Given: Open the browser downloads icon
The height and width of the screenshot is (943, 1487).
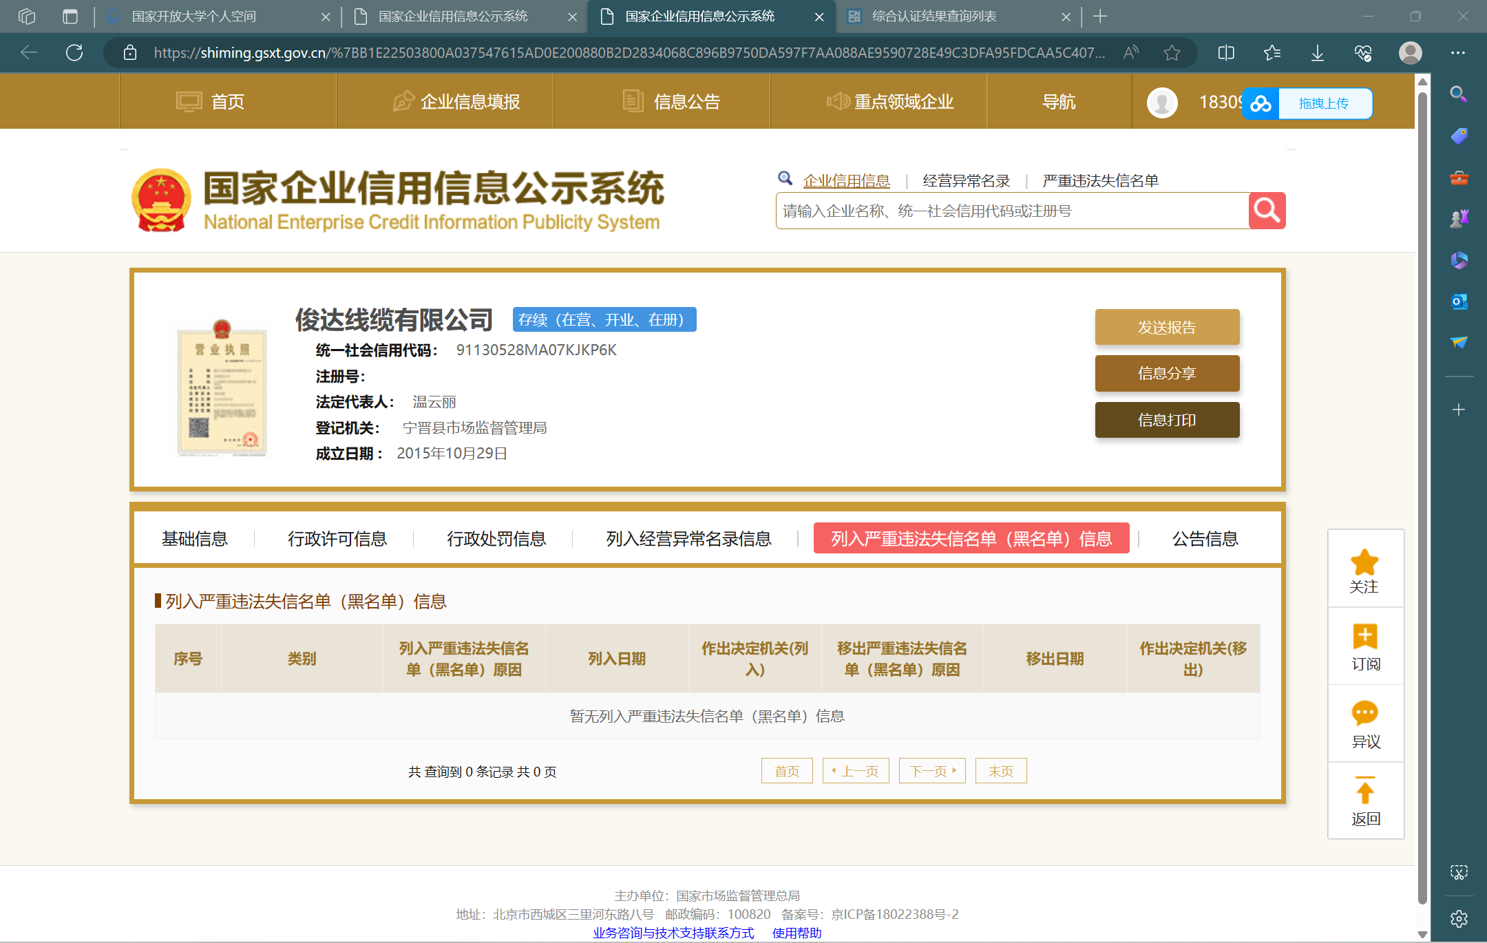Looking at the screenshot, I should pyautogui.click(x=1317, y=53).
